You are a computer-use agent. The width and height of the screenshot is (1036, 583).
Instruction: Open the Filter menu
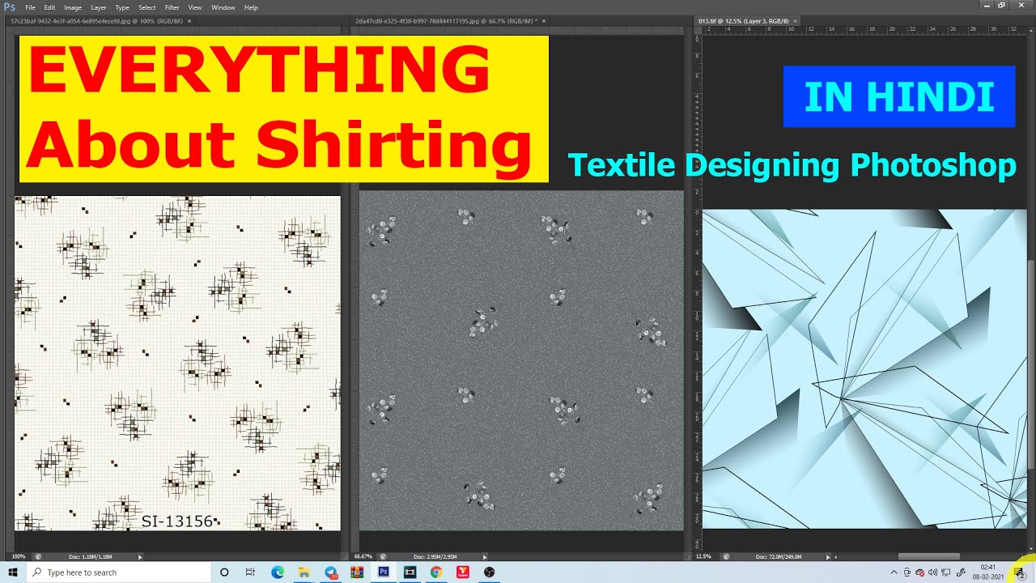[x=172, y=7]
